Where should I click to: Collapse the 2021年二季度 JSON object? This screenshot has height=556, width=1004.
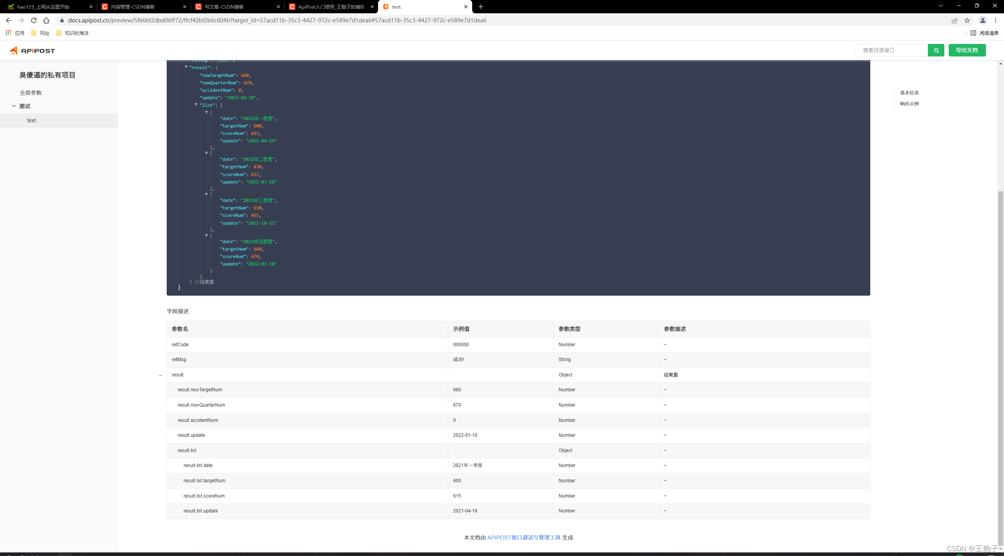click(206, 153)
